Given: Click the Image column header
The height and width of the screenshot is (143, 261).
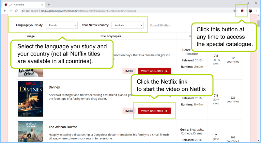Looking at the screenshot, I should click(x=30, y=36).
